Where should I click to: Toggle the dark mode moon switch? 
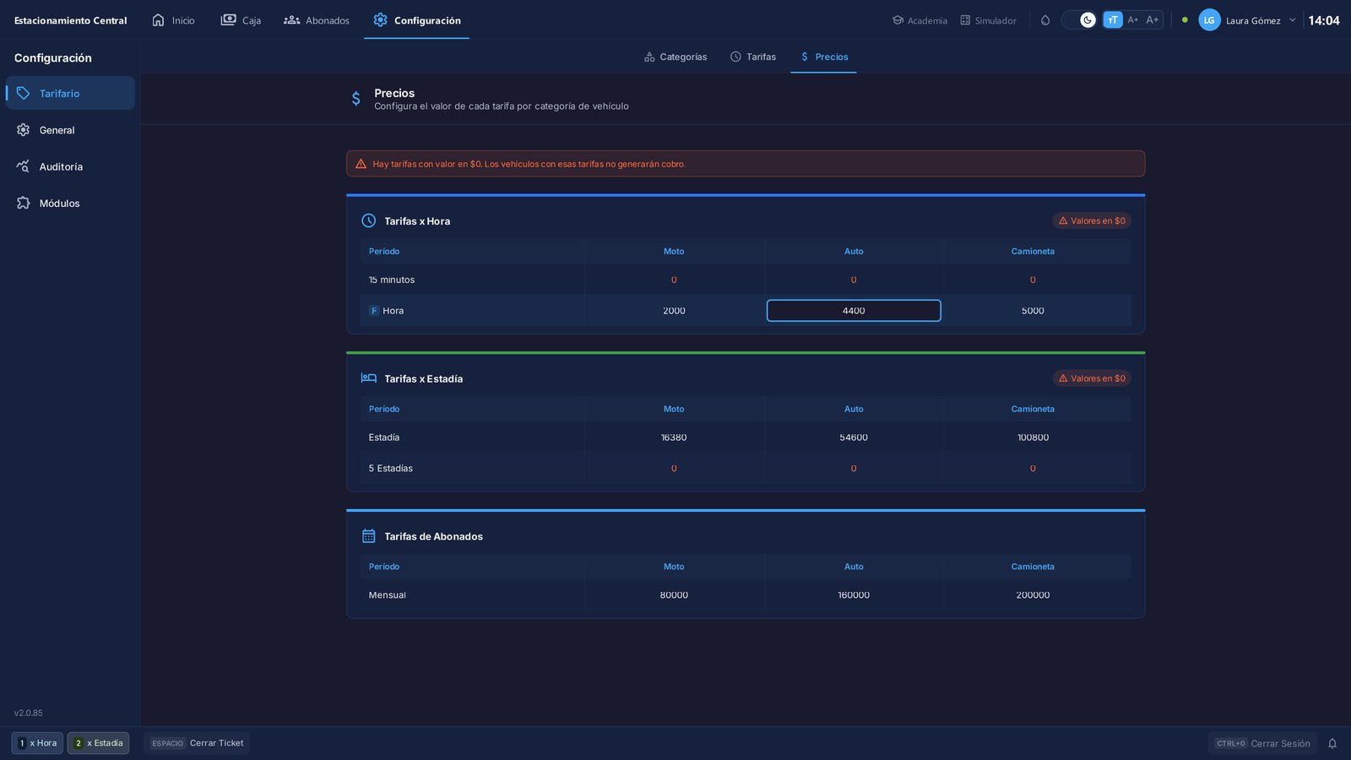(x=1079, y=20)
